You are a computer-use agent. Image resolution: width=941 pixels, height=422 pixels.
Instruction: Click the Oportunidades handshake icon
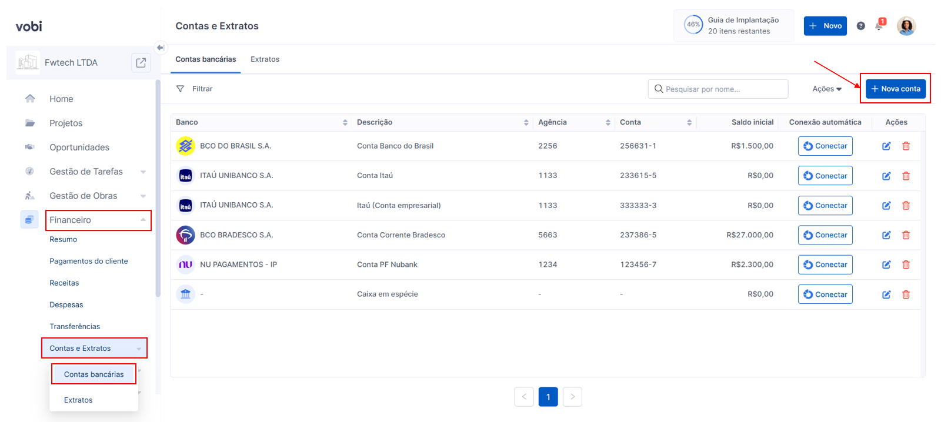[x=30, y=147]
